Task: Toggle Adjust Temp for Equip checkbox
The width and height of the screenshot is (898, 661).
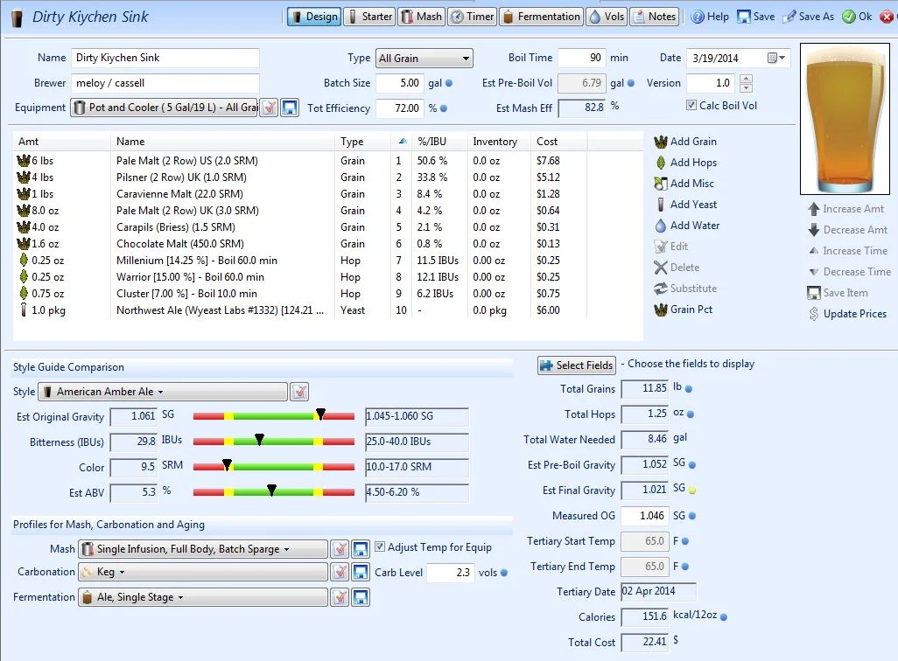Action: point(380,546)
